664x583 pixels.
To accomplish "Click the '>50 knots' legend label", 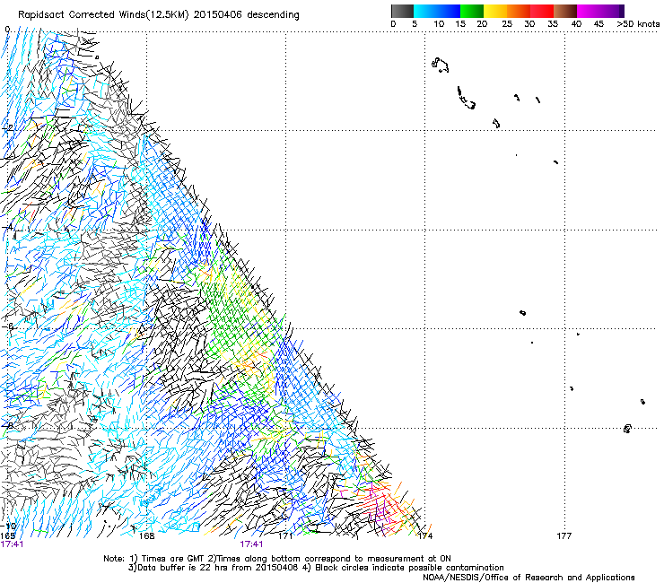I will tap(638, 24).
